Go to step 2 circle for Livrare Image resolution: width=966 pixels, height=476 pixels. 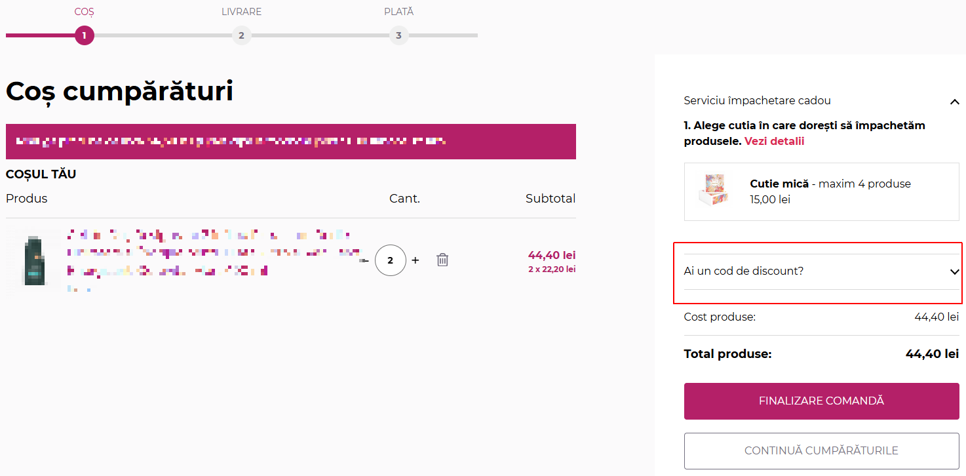click(241, 35)
